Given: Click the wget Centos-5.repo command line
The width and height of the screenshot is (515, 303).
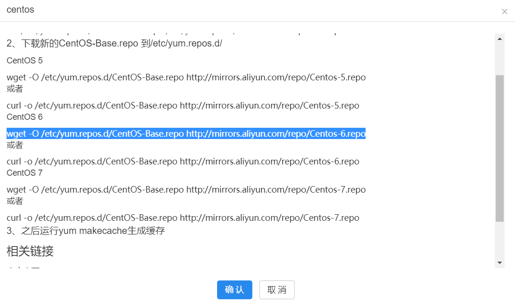Looking at the screenshot, I should point(186,78).
